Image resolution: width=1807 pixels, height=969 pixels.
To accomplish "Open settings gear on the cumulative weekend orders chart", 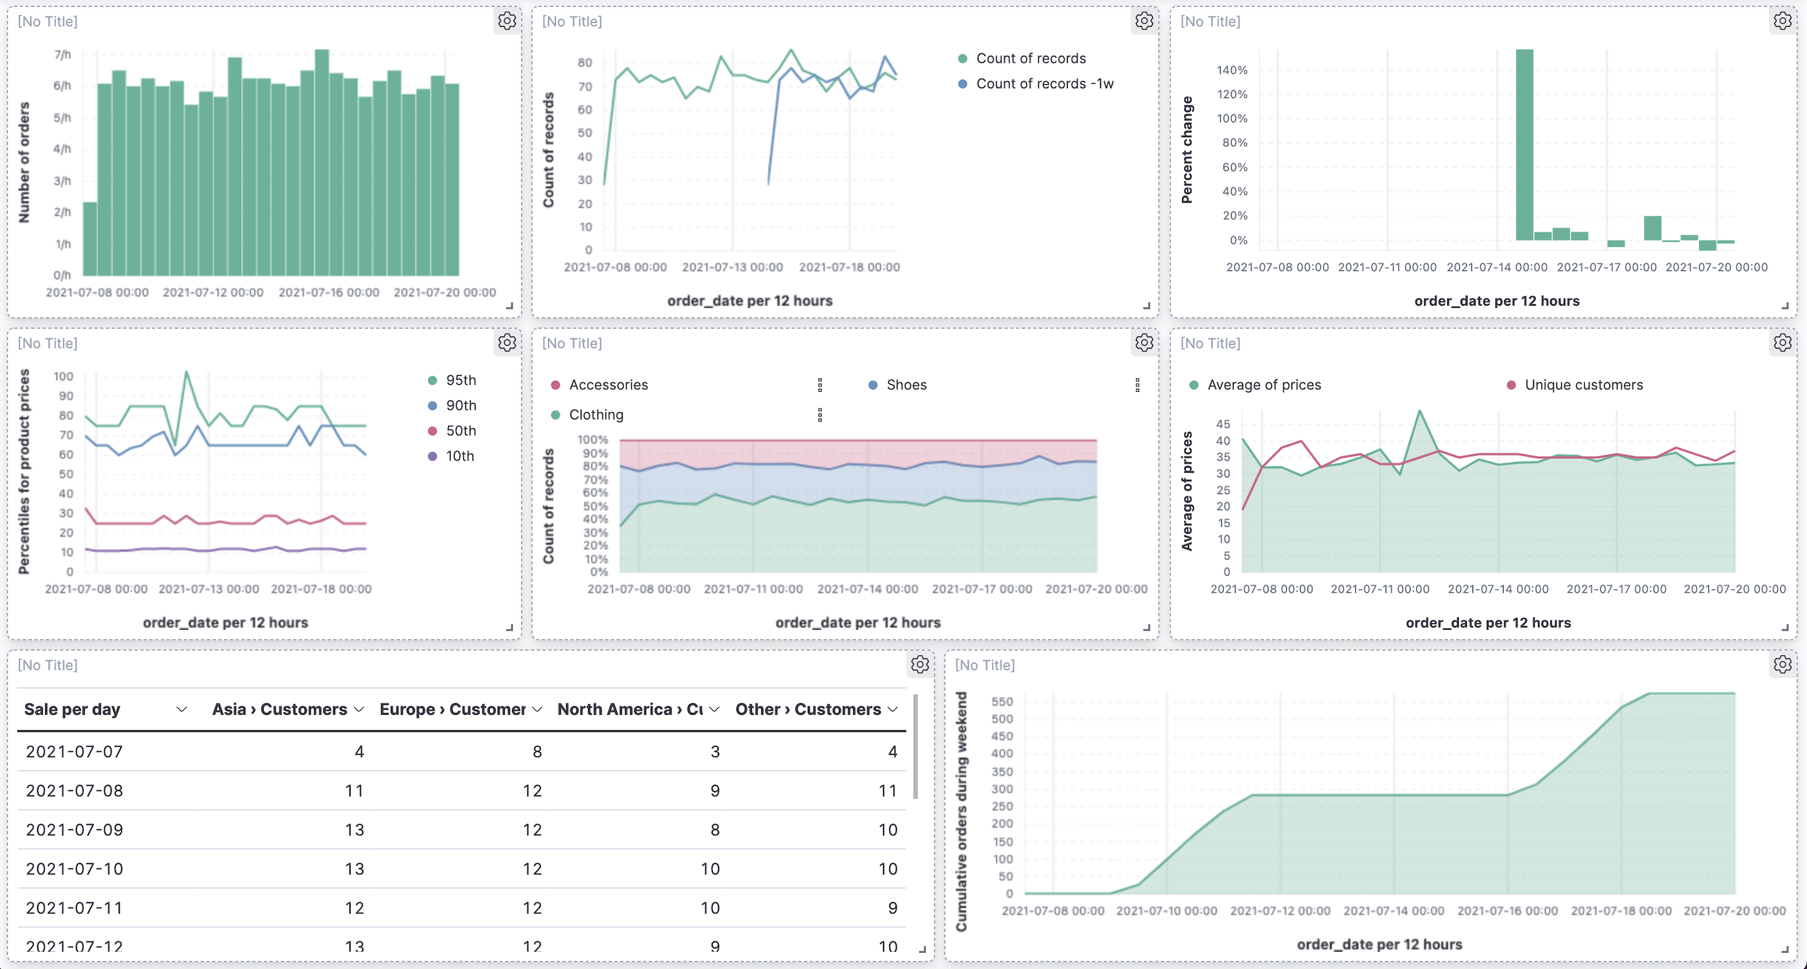I will [x=1782, y=664].
